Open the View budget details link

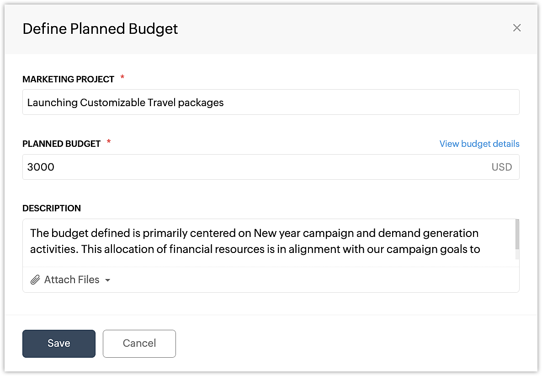[x=479, y=144]
